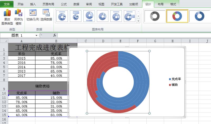The width and height of the screenshot is (211, 124).
Task: Open the name box dropdown arrow
Action: click(36, 35)
